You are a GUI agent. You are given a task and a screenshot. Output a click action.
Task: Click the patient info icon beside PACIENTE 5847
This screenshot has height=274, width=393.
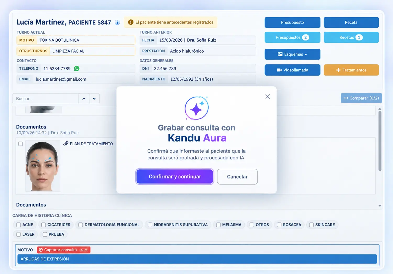pyautogui.click(x=117, y=23)
